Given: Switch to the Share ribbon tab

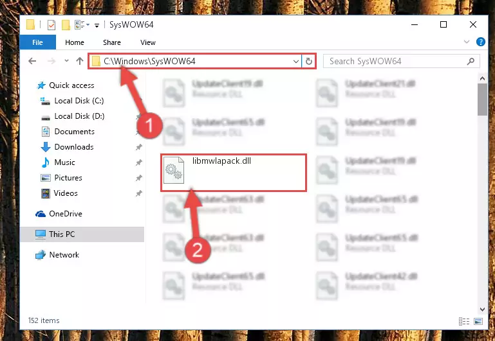Looking at the screenshot, I should pos(112,42).
